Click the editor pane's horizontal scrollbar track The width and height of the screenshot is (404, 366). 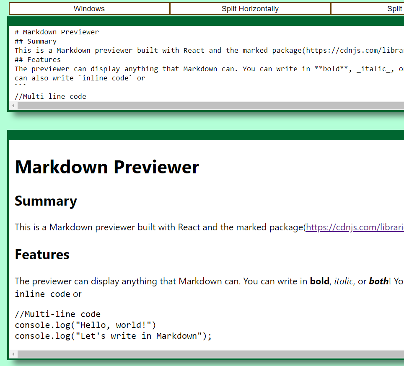coord(210,106)
